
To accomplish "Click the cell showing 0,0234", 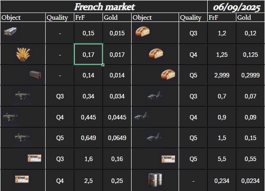I will coord(250,181).
